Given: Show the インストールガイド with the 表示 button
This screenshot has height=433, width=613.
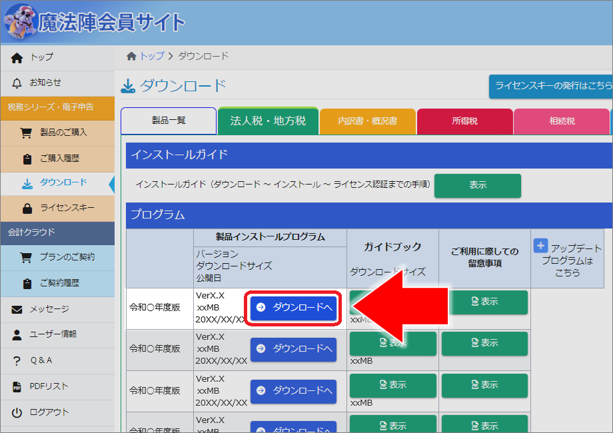Looking at the screenshot, I should 477,186.
